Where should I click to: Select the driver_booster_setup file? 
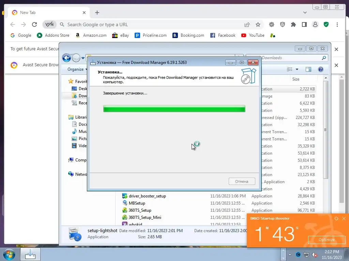[147, 196]
